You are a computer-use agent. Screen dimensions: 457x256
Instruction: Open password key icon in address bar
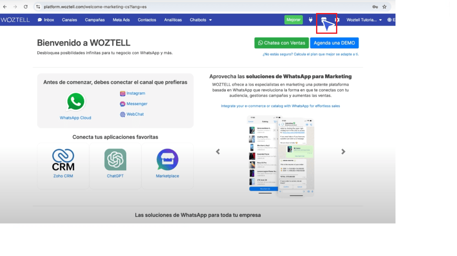coord(375,7)
